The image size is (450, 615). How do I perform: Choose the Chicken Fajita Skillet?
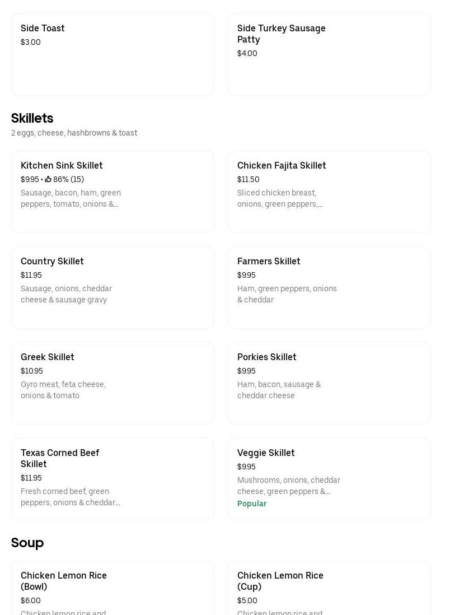(x=329, y=192)
